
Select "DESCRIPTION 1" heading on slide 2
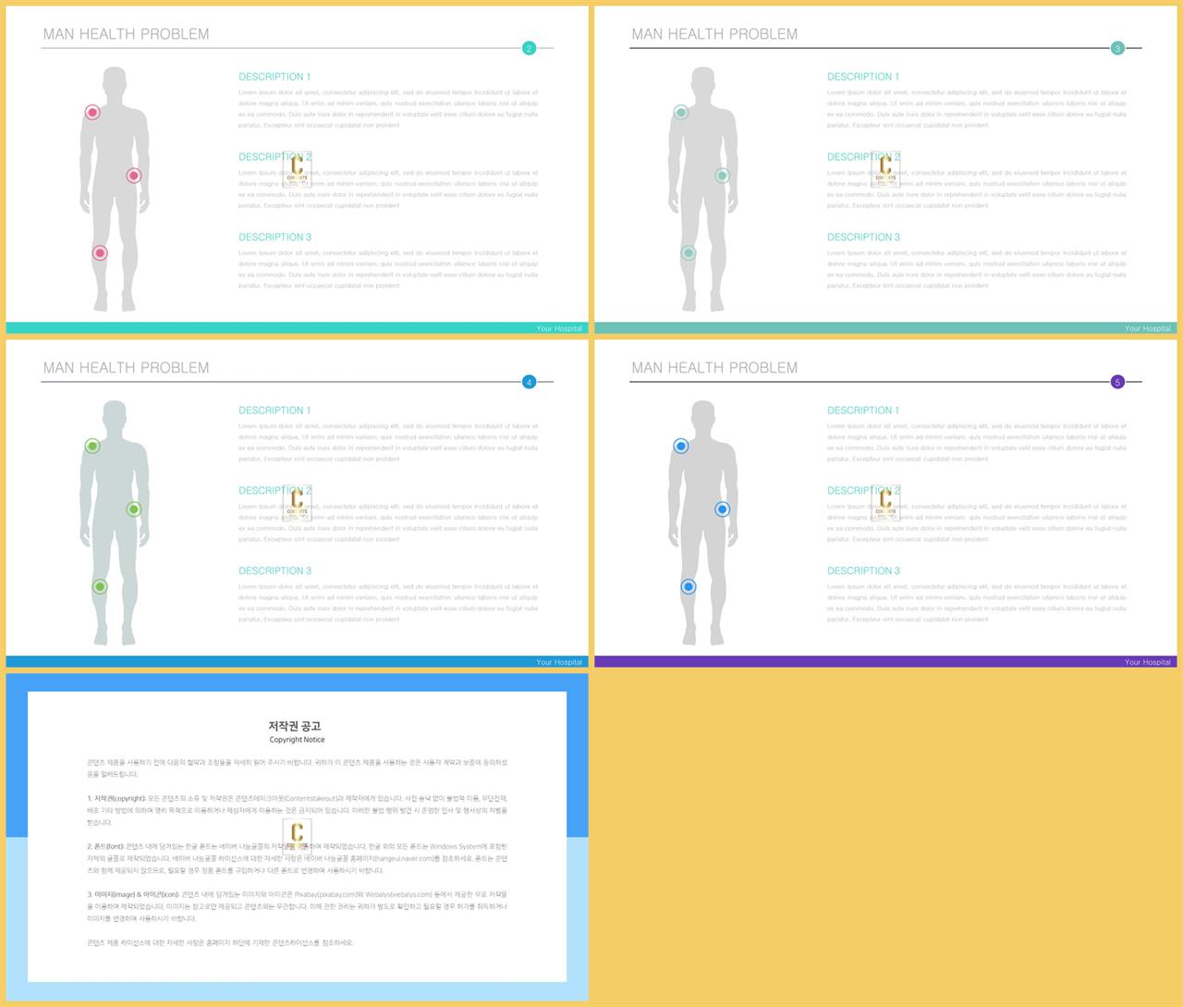[274, 77]
